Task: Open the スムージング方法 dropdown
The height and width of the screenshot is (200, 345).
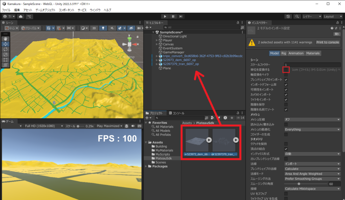Action: [x=312, y=179]
